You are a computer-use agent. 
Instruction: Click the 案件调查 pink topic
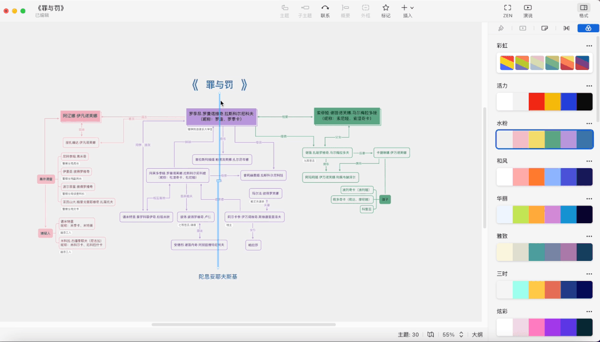click(46, 179)
